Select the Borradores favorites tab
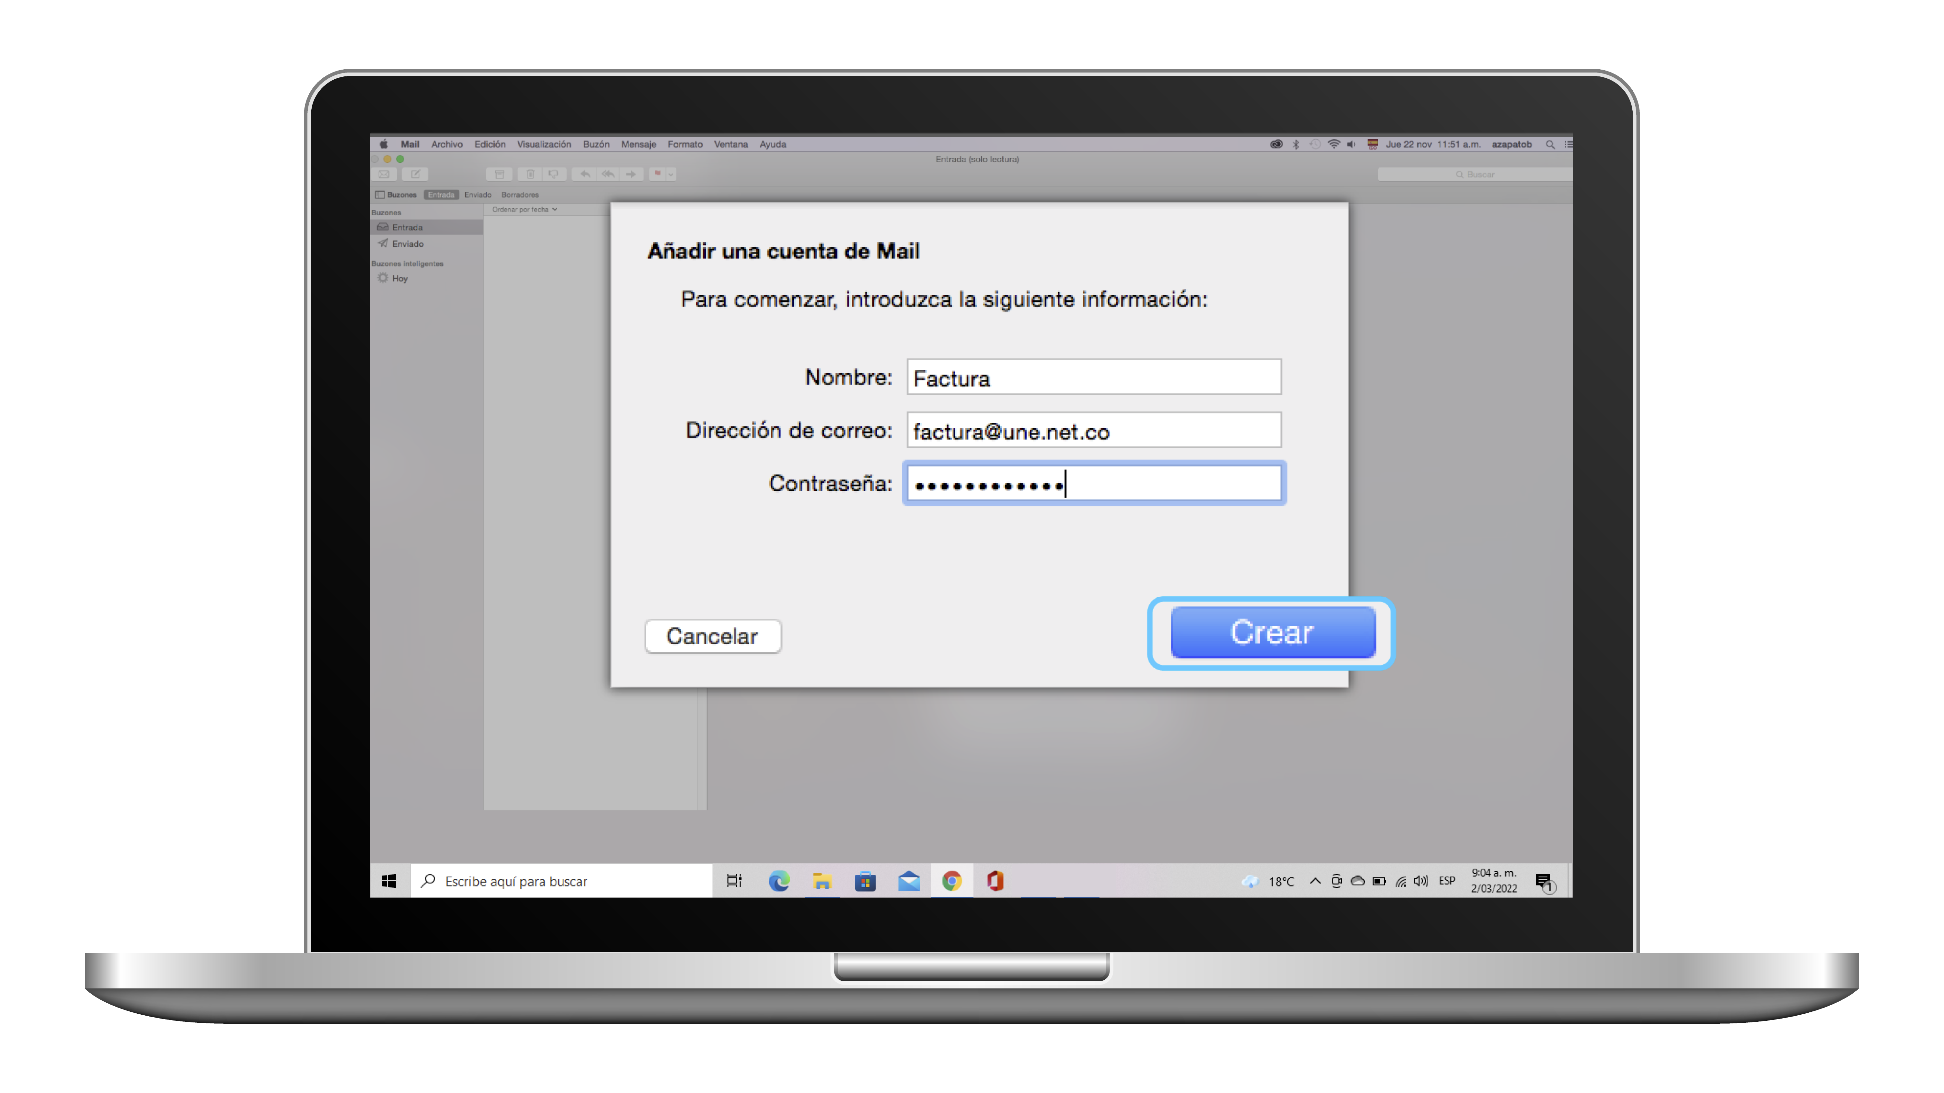This screenshot has height=1093, width=1944. (x=520, y=195)
